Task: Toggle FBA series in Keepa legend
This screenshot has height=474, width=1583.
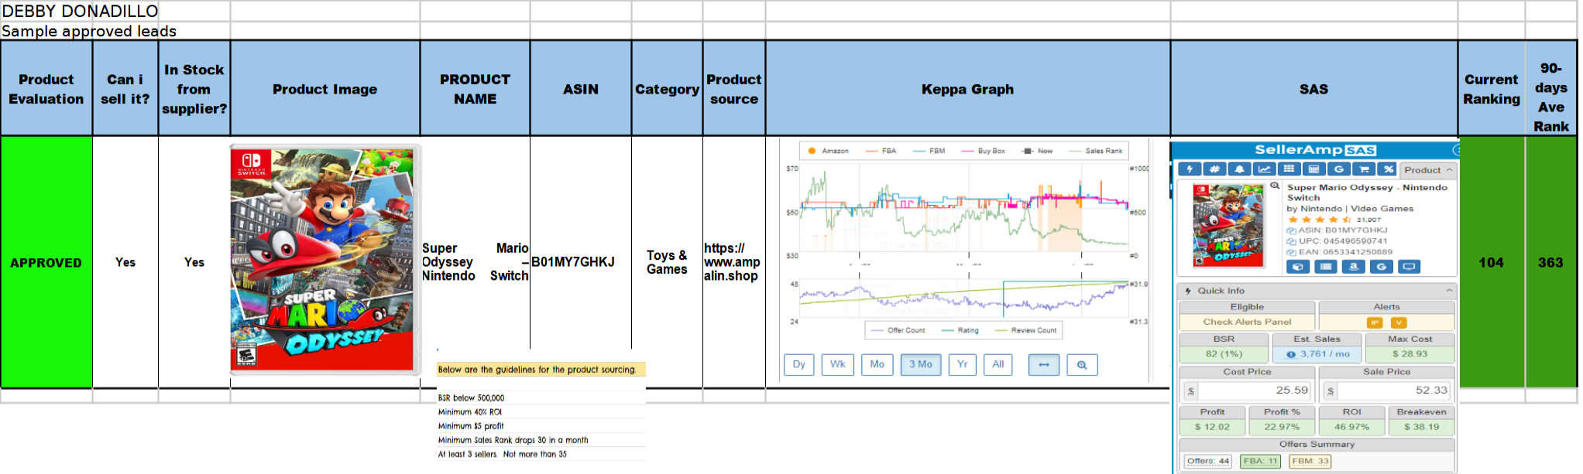Action: pyautogui.click(x=881, y=151)
